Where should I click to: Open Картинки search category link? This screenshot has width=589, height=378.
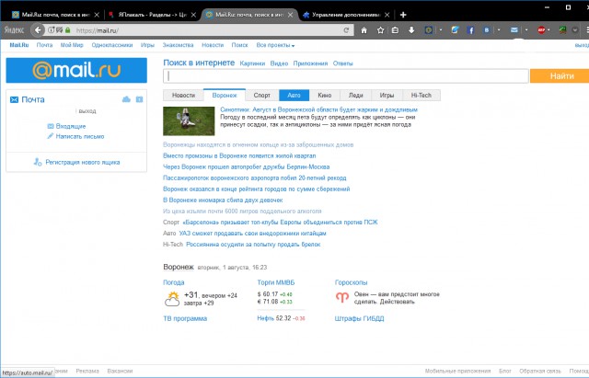[252, 63]
